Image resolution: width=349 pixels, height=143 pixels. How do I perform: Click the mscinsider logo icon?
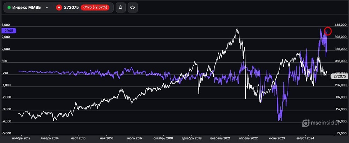tap(306, 123)
